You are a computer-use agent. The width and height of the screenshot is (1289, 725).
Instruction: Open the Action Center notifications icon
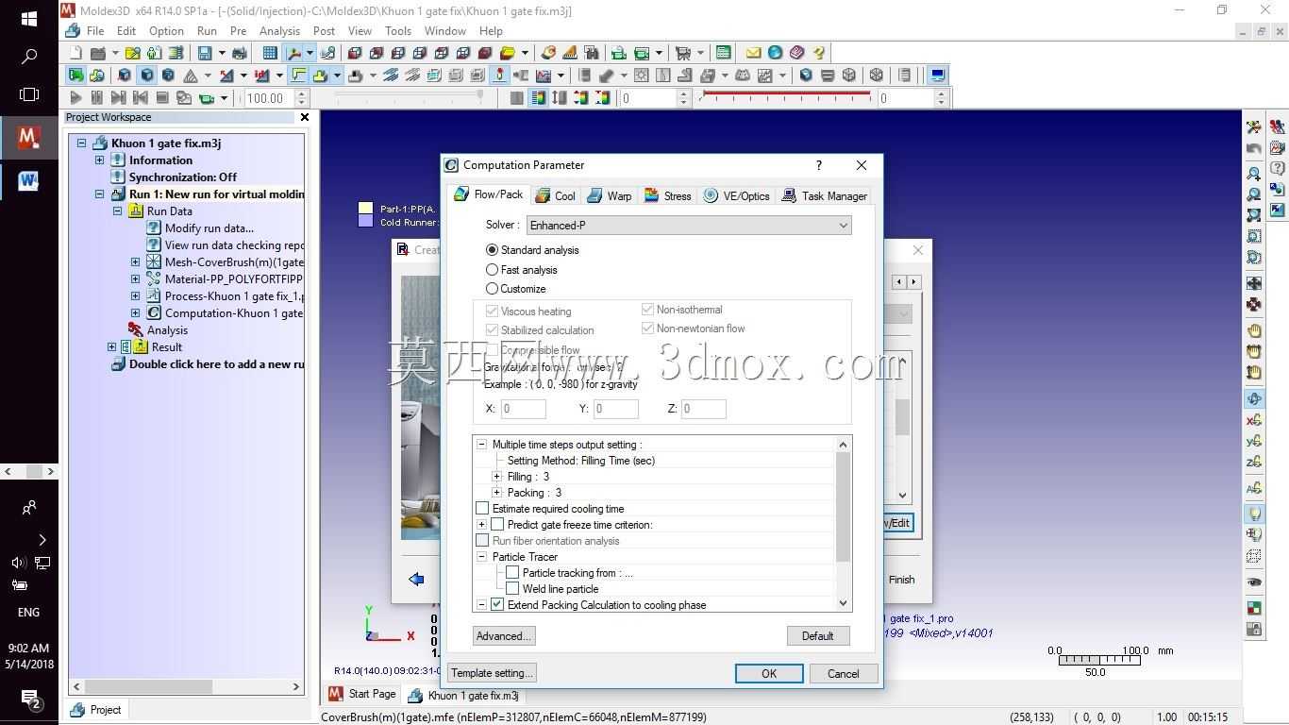pos(29,699)
